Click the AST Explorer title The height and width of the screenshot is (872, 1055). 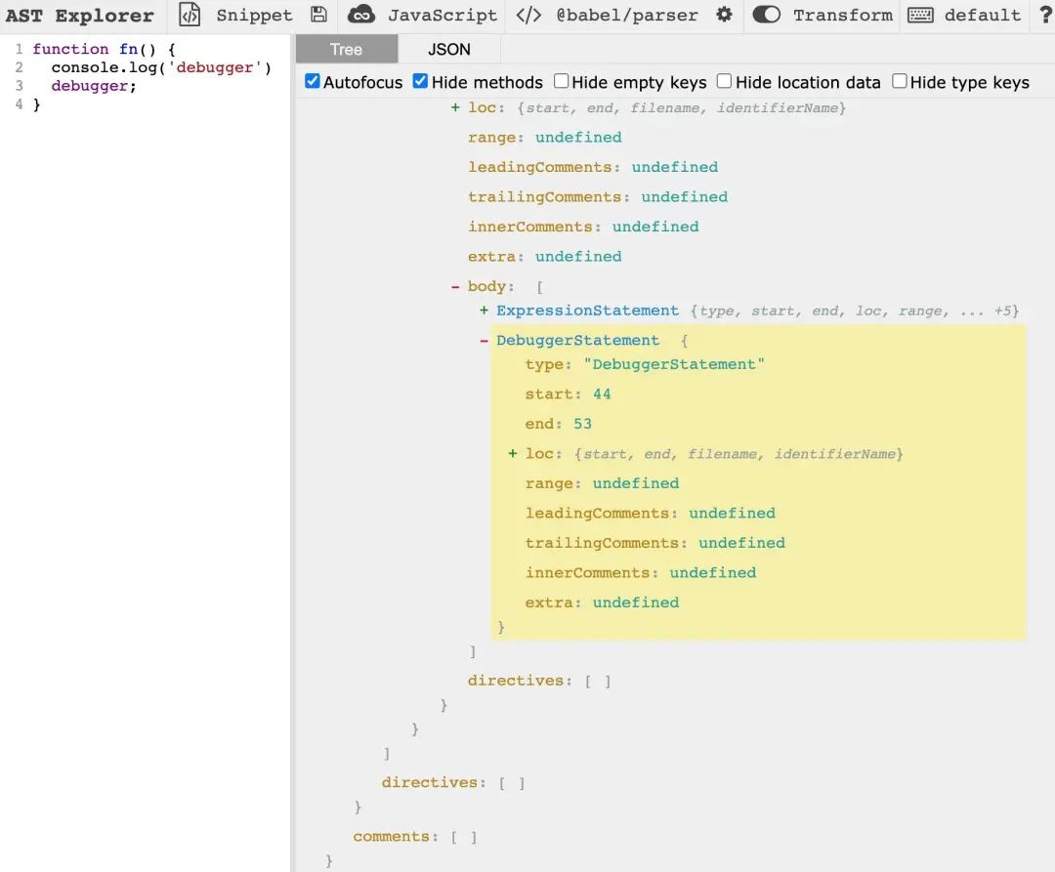(79, 15)
